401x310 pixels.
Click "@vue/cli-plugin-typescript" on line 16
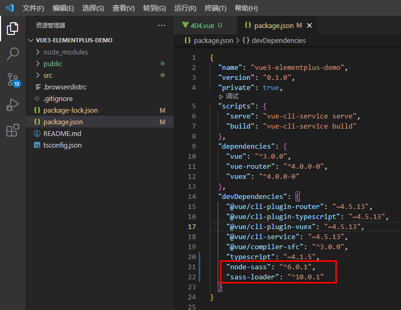click(x=283, y=217)
